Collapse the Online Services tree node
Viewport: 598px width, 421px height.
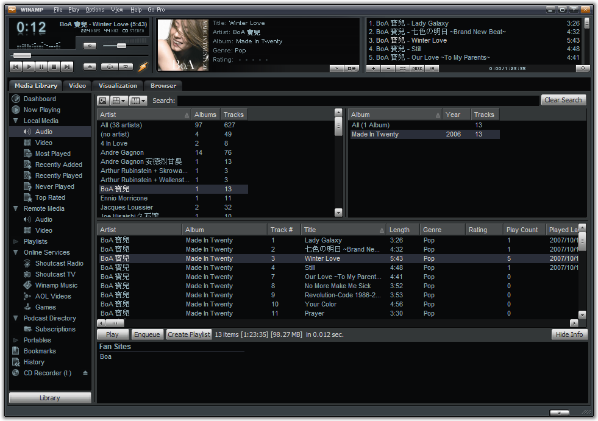click(x=16, y=252)
